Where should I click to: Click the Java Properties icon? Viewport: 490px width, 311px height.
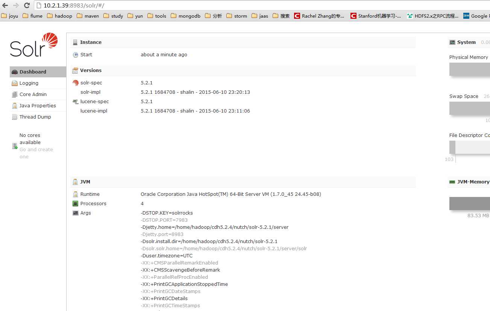click(x=15, y=105)
